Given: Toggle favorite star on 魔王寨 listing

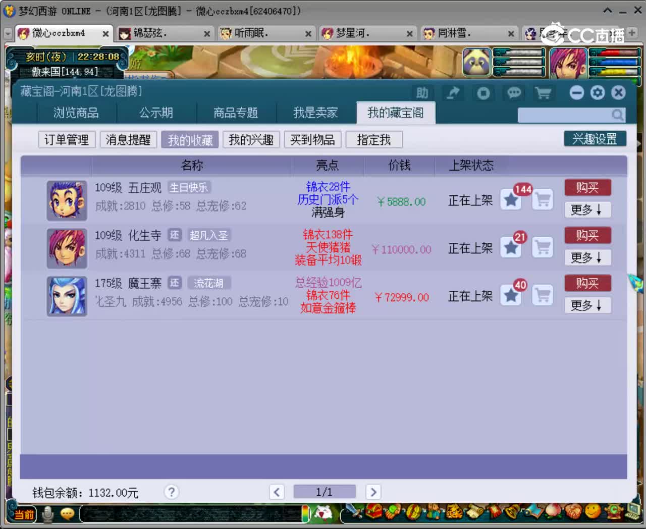Looking at the screenshot, I should [511, 296].
